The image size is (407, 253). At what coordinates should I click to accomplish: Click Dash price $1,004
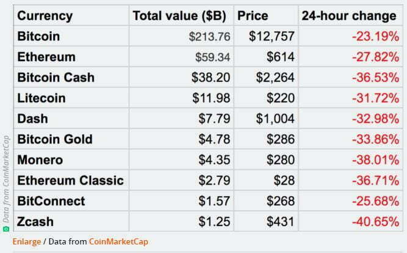click(x=275, y=119)
